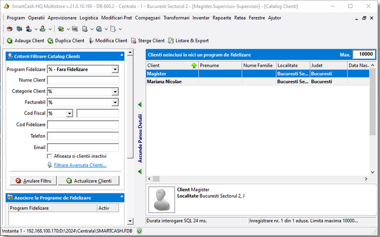Open dropdown arrow beside blank page icon

[120, 29]
